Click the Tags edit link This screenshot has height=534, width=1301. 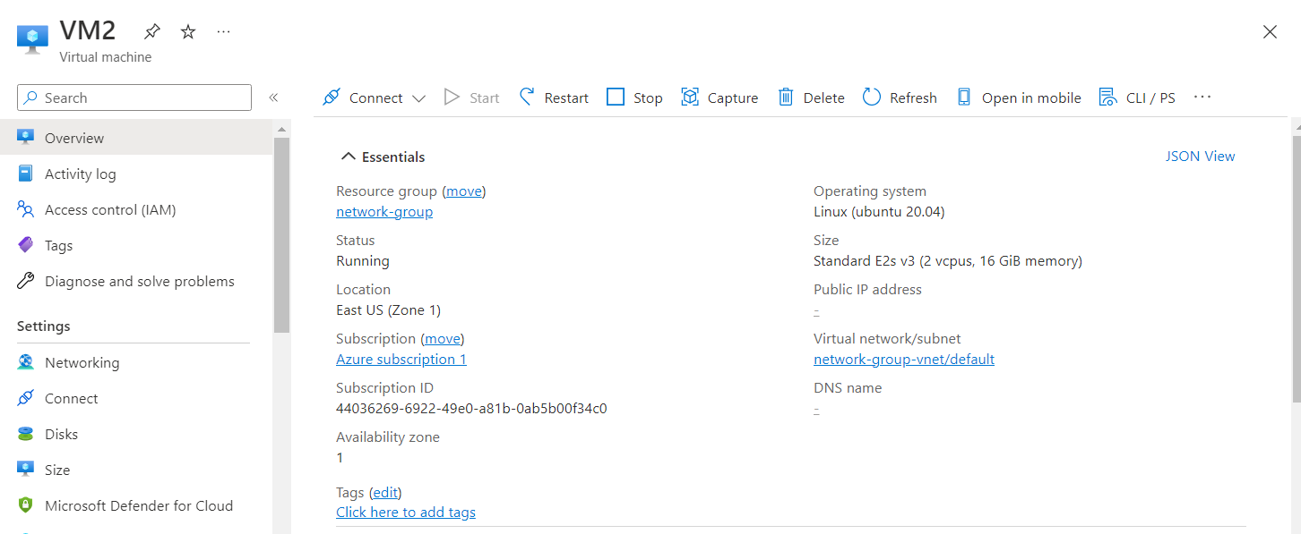[x=385, y=492]
